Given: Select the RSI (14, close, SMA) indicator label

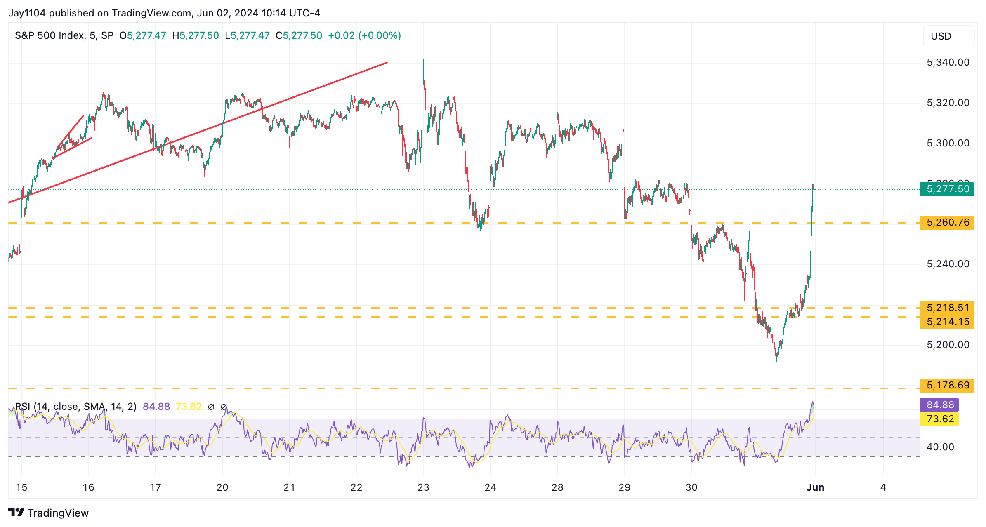Looking at the screenshot, I should coord(75,407).
